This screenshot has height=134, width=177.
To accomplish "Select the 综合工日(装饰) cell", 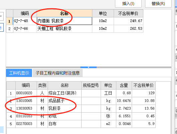I will tap(65, 93).
